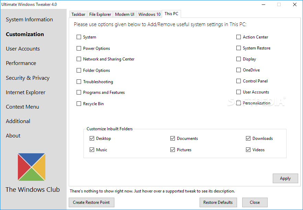Go to Security & Privacy section
Image resolution: width=303 pixels, height=210 pixels.
27,78
